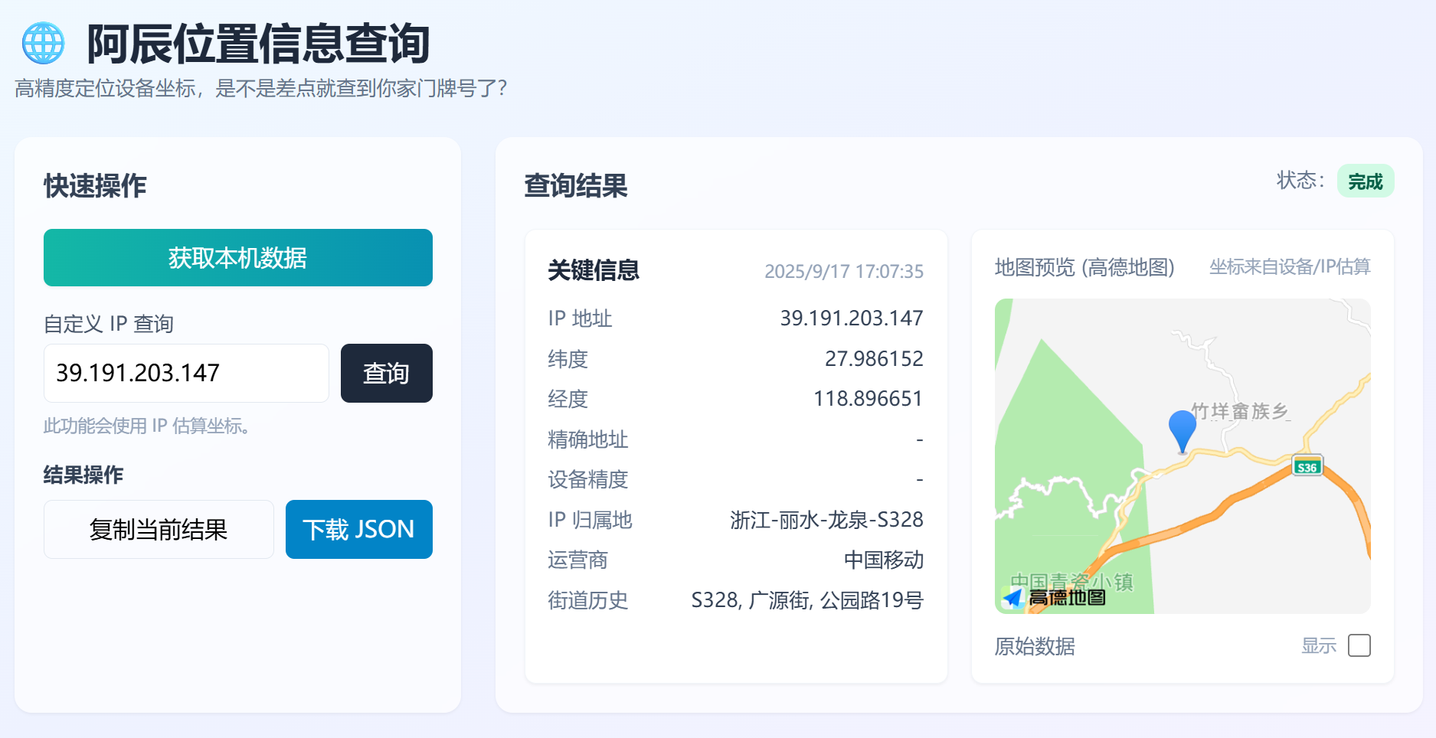Click the 下载 JSON button

[358, 529]
